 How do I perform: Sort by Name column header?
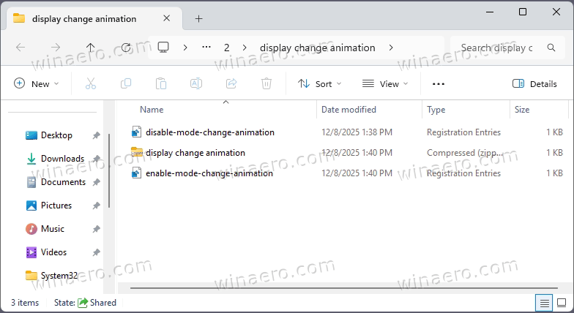click(x=152, y=110)
